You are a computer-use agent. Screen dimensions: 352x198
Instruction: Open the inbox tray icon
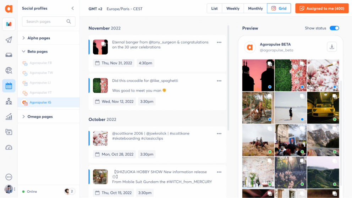click(x=9, y=55)
